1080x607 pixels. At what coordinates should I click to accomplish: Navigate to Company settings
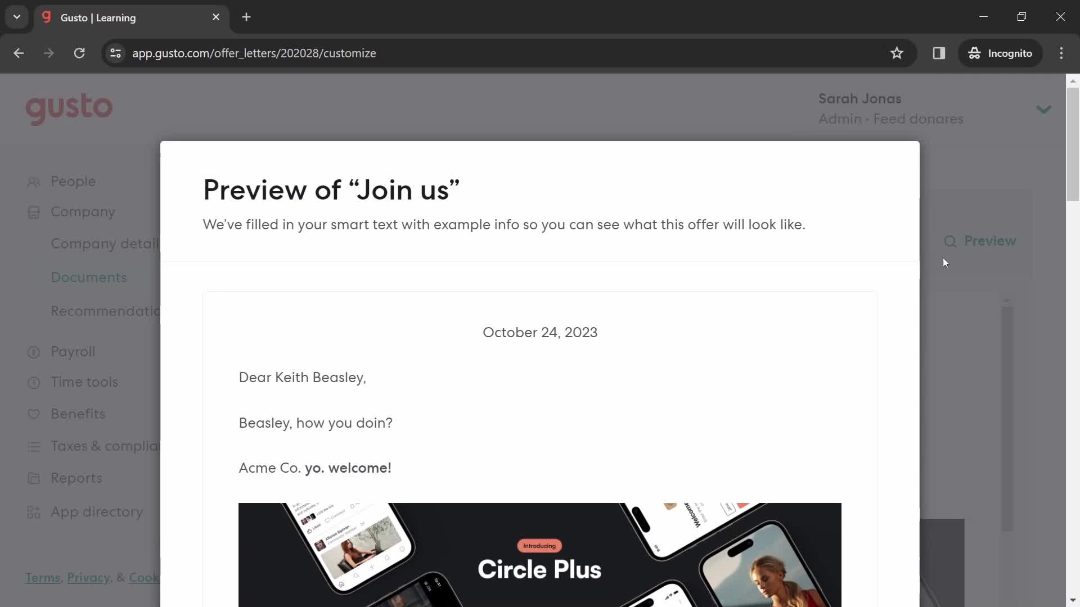point(81,211)
